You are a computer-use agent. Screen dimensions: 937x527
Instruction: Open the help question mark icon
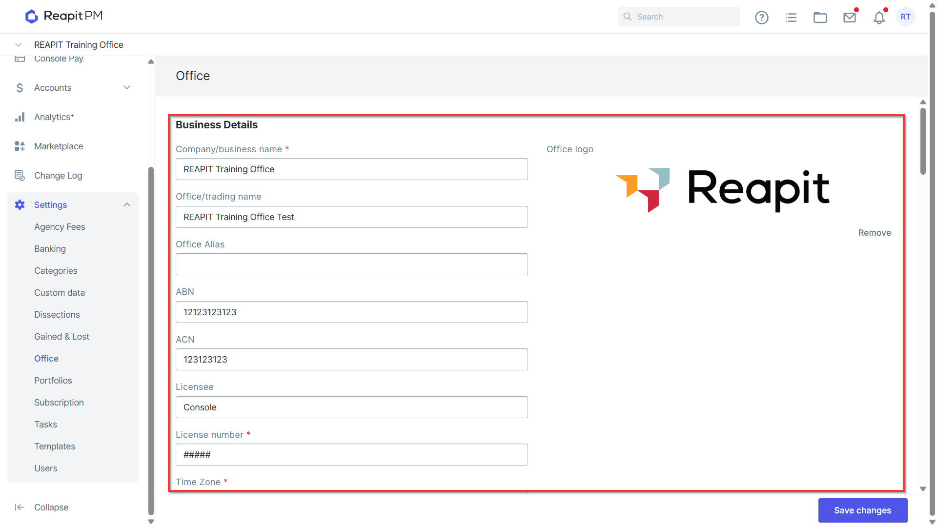pos(761,17)
